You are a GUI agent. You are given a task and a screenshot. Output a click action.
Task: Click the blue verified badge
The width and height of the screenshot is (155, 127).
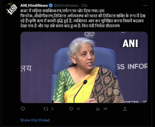pyautogui.click(x=51, y=6)
